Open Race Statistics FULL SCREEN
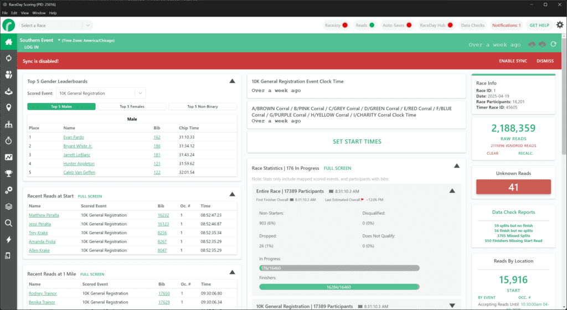Viewport: 567px width, 310px height. pos(337,168)
